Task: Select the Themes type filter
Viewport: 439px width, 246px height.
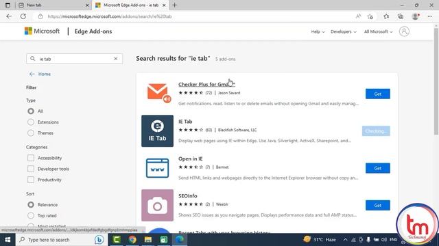Action: (31, 133)
